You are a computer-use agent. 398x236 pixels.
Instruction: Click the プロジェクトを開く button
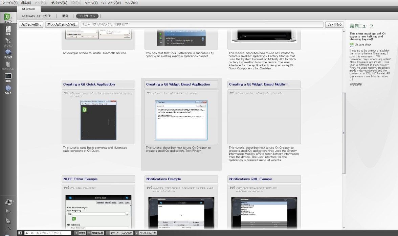31,25
